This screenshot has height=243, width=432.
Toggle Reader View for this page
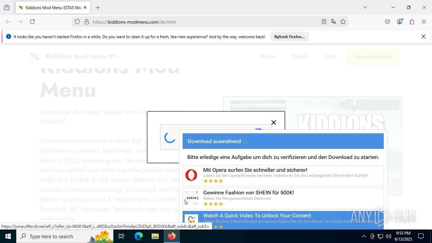pyautogui.click(x=324, y=22)
